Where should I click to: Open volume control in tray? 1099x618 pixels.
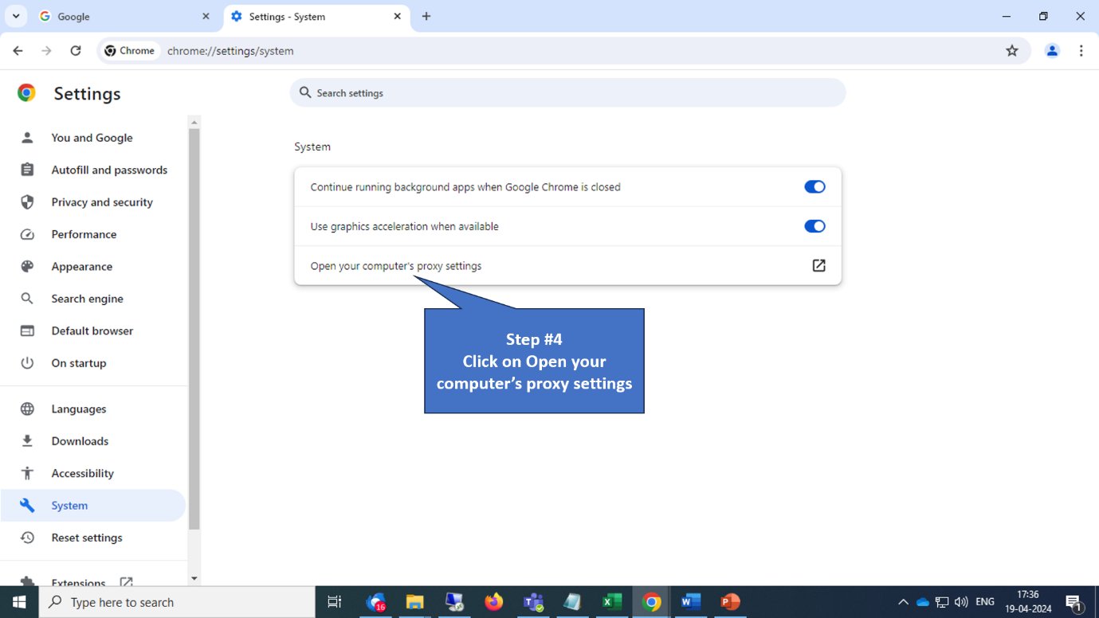point(961,602)
